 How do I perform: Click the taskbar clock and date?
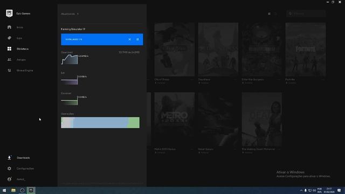coord(329,190)
